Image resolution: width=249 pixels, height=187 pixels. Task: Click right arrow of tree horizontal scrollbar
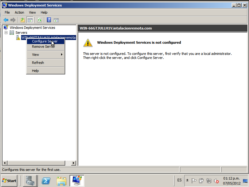coord(73,163)
